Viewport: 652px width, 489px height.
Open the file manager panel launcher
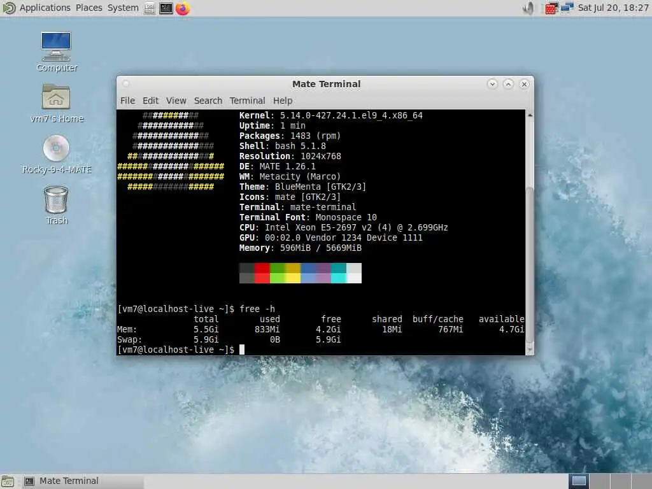(x=150, y=8)
